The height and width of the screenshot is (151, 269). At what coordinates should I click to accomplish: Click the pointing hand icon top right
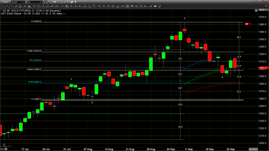tap(266, 6)
